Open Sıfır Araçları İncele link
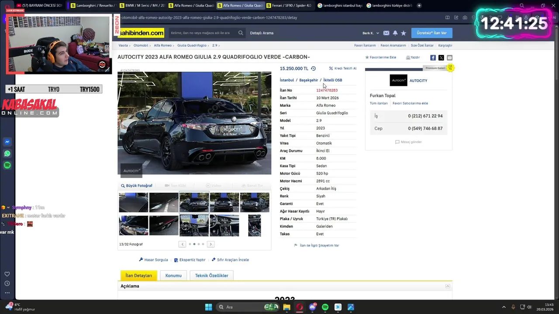The height and width of the screenshot is (314, 559). pyautogui.click(x=230, y=260)
